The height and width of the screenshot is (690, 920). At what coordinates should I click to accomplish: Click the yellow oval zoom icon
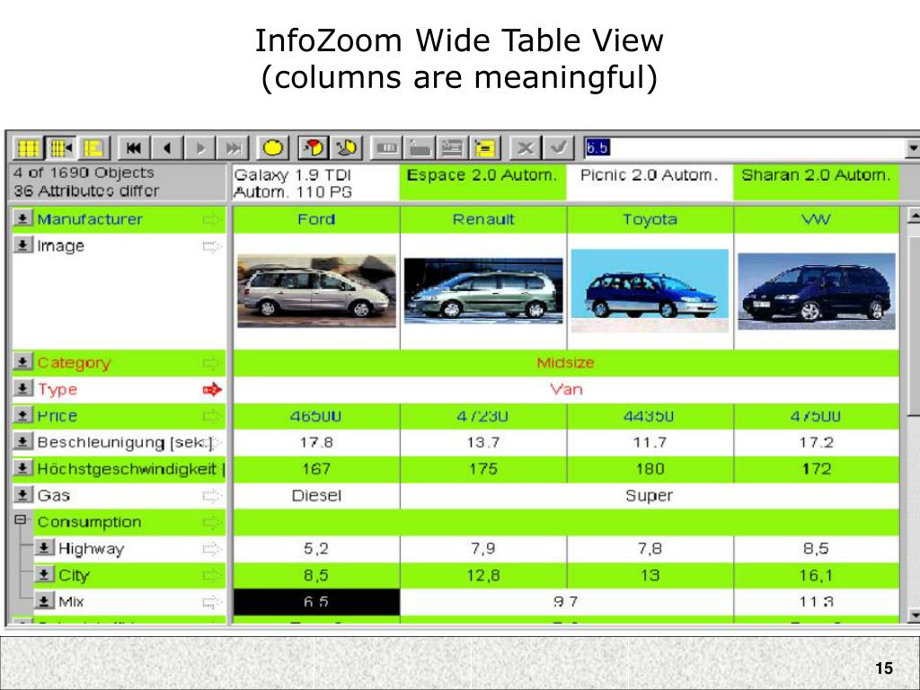coord(274,146)
